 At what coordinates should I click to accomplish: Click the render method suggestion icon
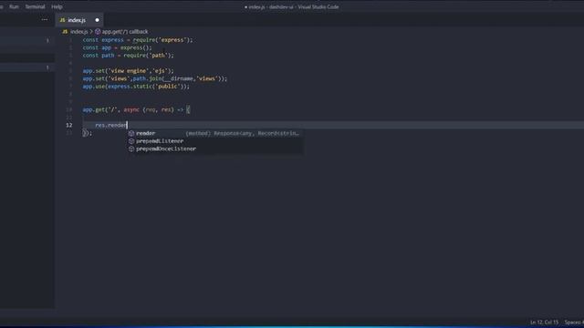[131, 133]
